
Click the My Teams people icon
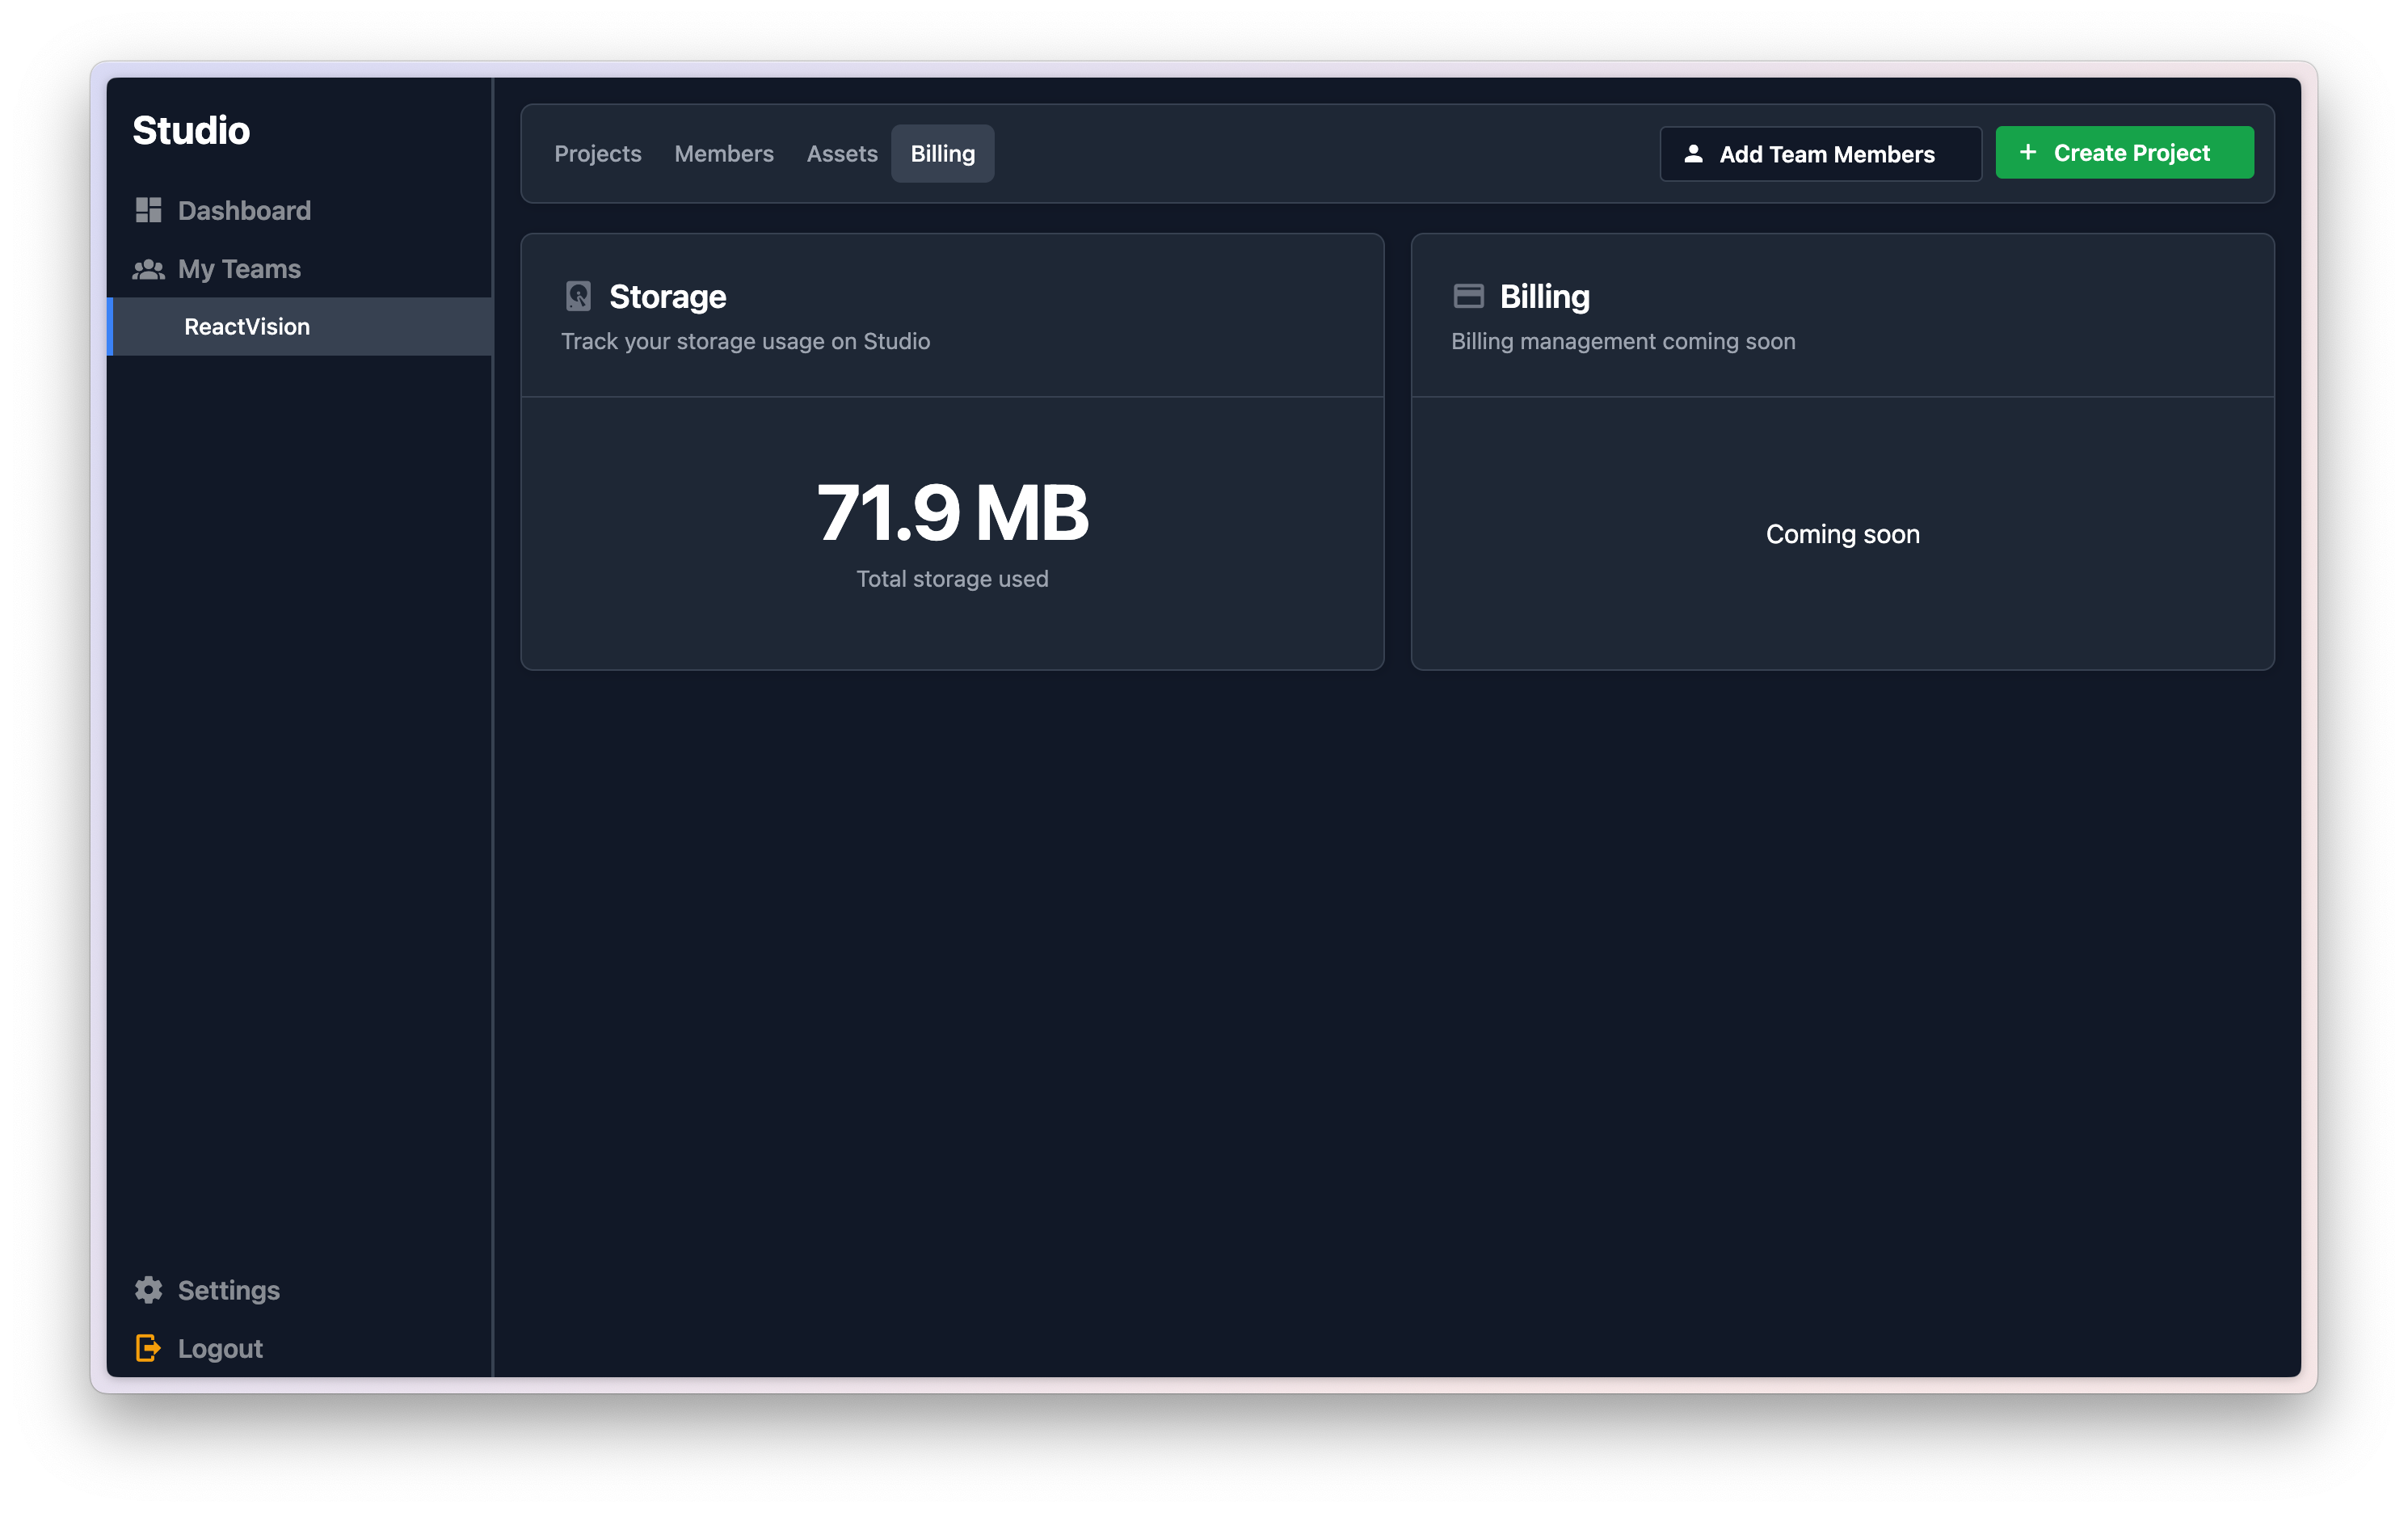coord(148,269)
